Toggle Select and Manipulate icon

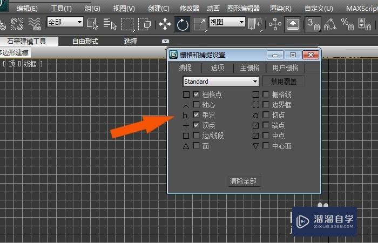tap(275, 24)
